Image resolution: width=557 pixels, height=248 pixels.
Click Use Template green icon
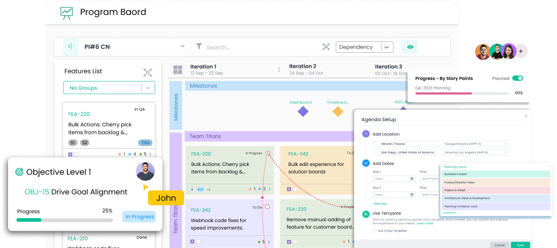tap(366, 214)
